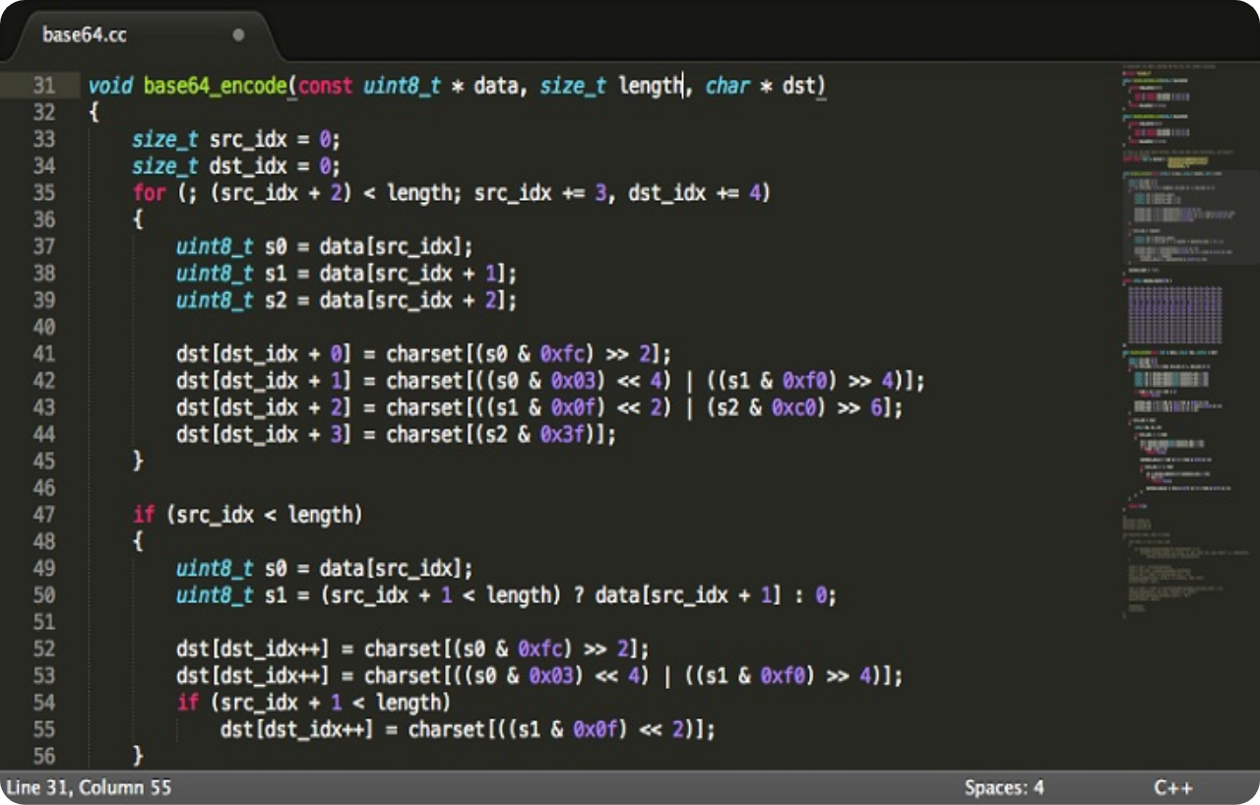
Task: Click line number 31 in the gutter
Action: click(45, 86)
